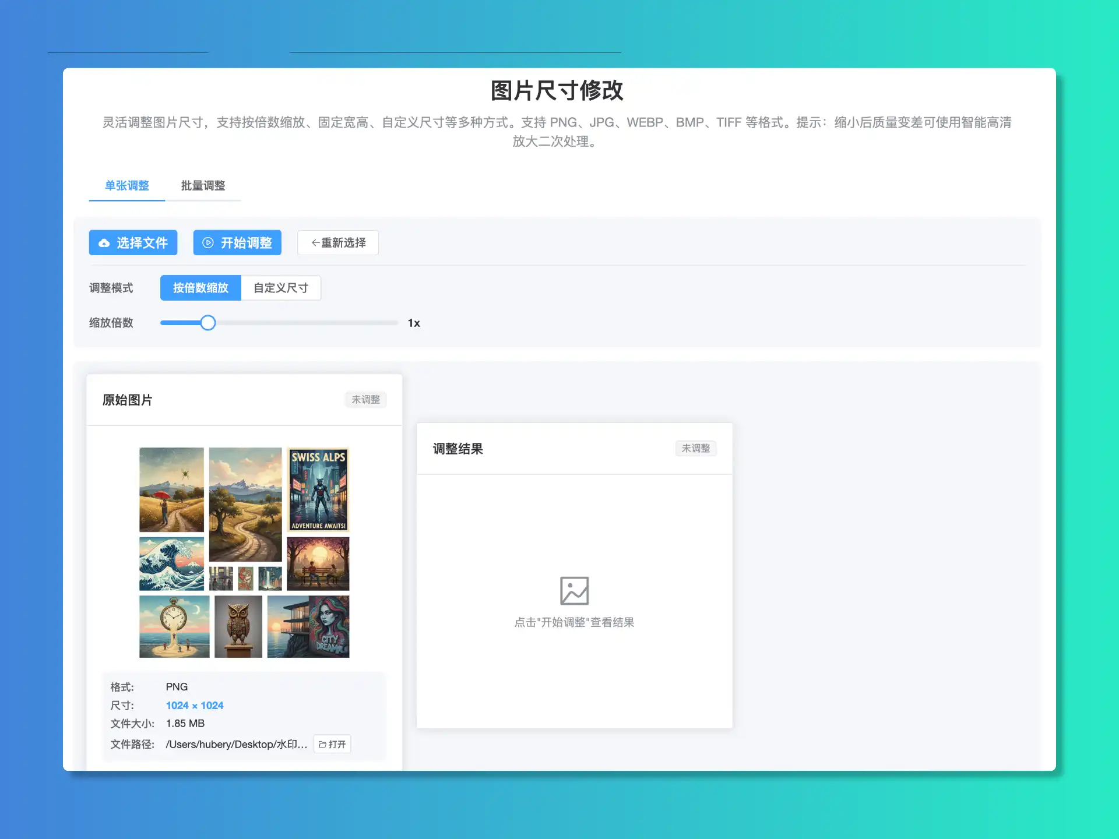Click the 开始调整 button
This screenshot has height=839, width=1119.
[x=237, y=243]
